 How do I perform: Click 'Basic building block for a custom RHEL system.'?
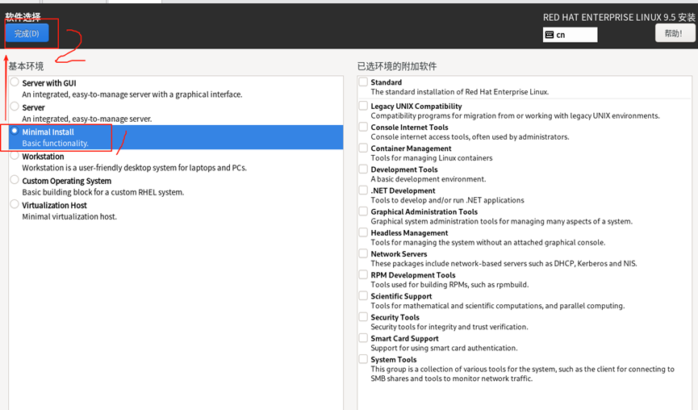coord(102,192)
